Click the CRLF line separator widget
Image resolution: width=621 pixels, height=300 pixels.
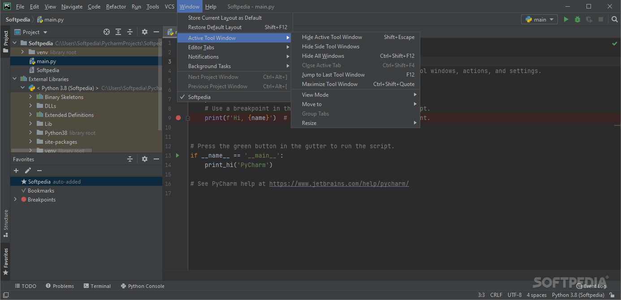496,295
